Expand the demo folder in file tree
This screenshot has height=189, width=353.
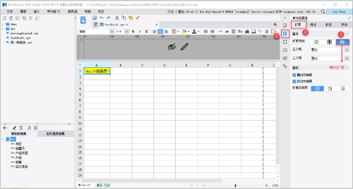(3, 24)
